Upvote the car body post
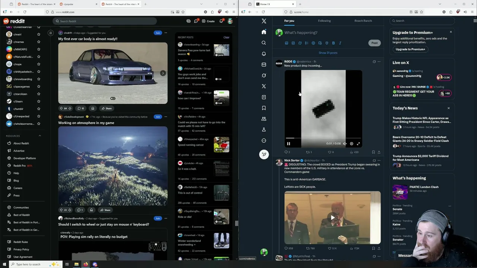 [x=61, y=108]
